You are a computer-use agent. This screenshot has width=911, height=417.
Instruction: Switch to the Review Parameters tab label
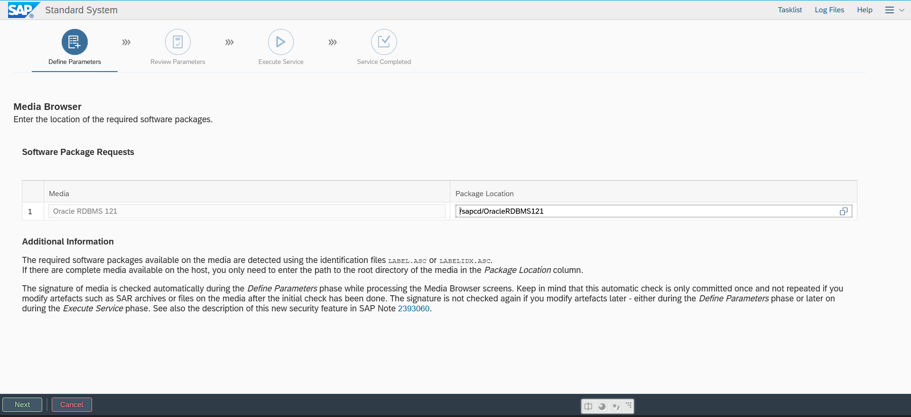(x=178, y=62)
